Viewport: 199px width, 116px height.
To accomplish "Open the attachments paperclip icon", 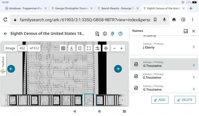I will (113, 34).
